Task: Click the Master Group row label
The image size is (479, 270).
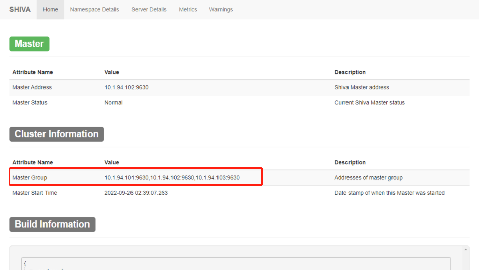Action: (x=29, y=178)
